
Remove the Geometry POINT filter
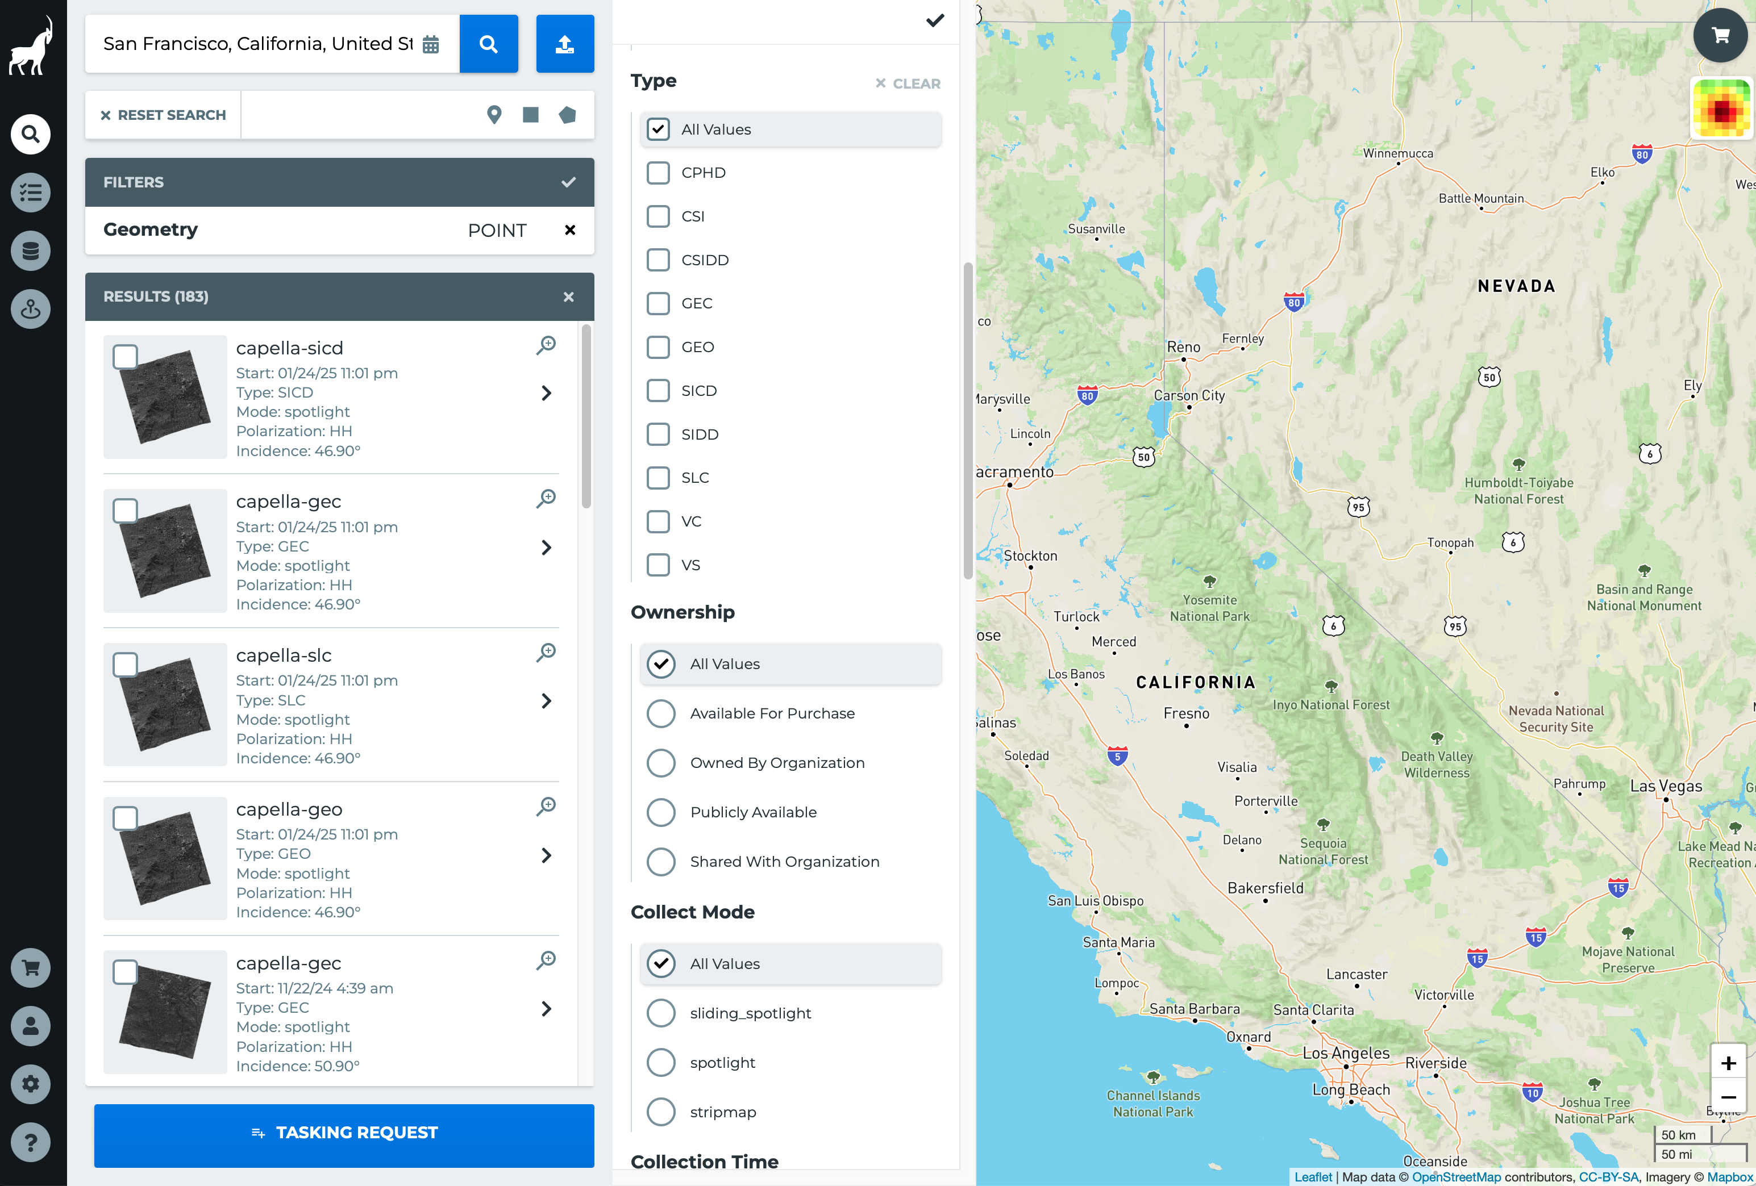point(571,229)
